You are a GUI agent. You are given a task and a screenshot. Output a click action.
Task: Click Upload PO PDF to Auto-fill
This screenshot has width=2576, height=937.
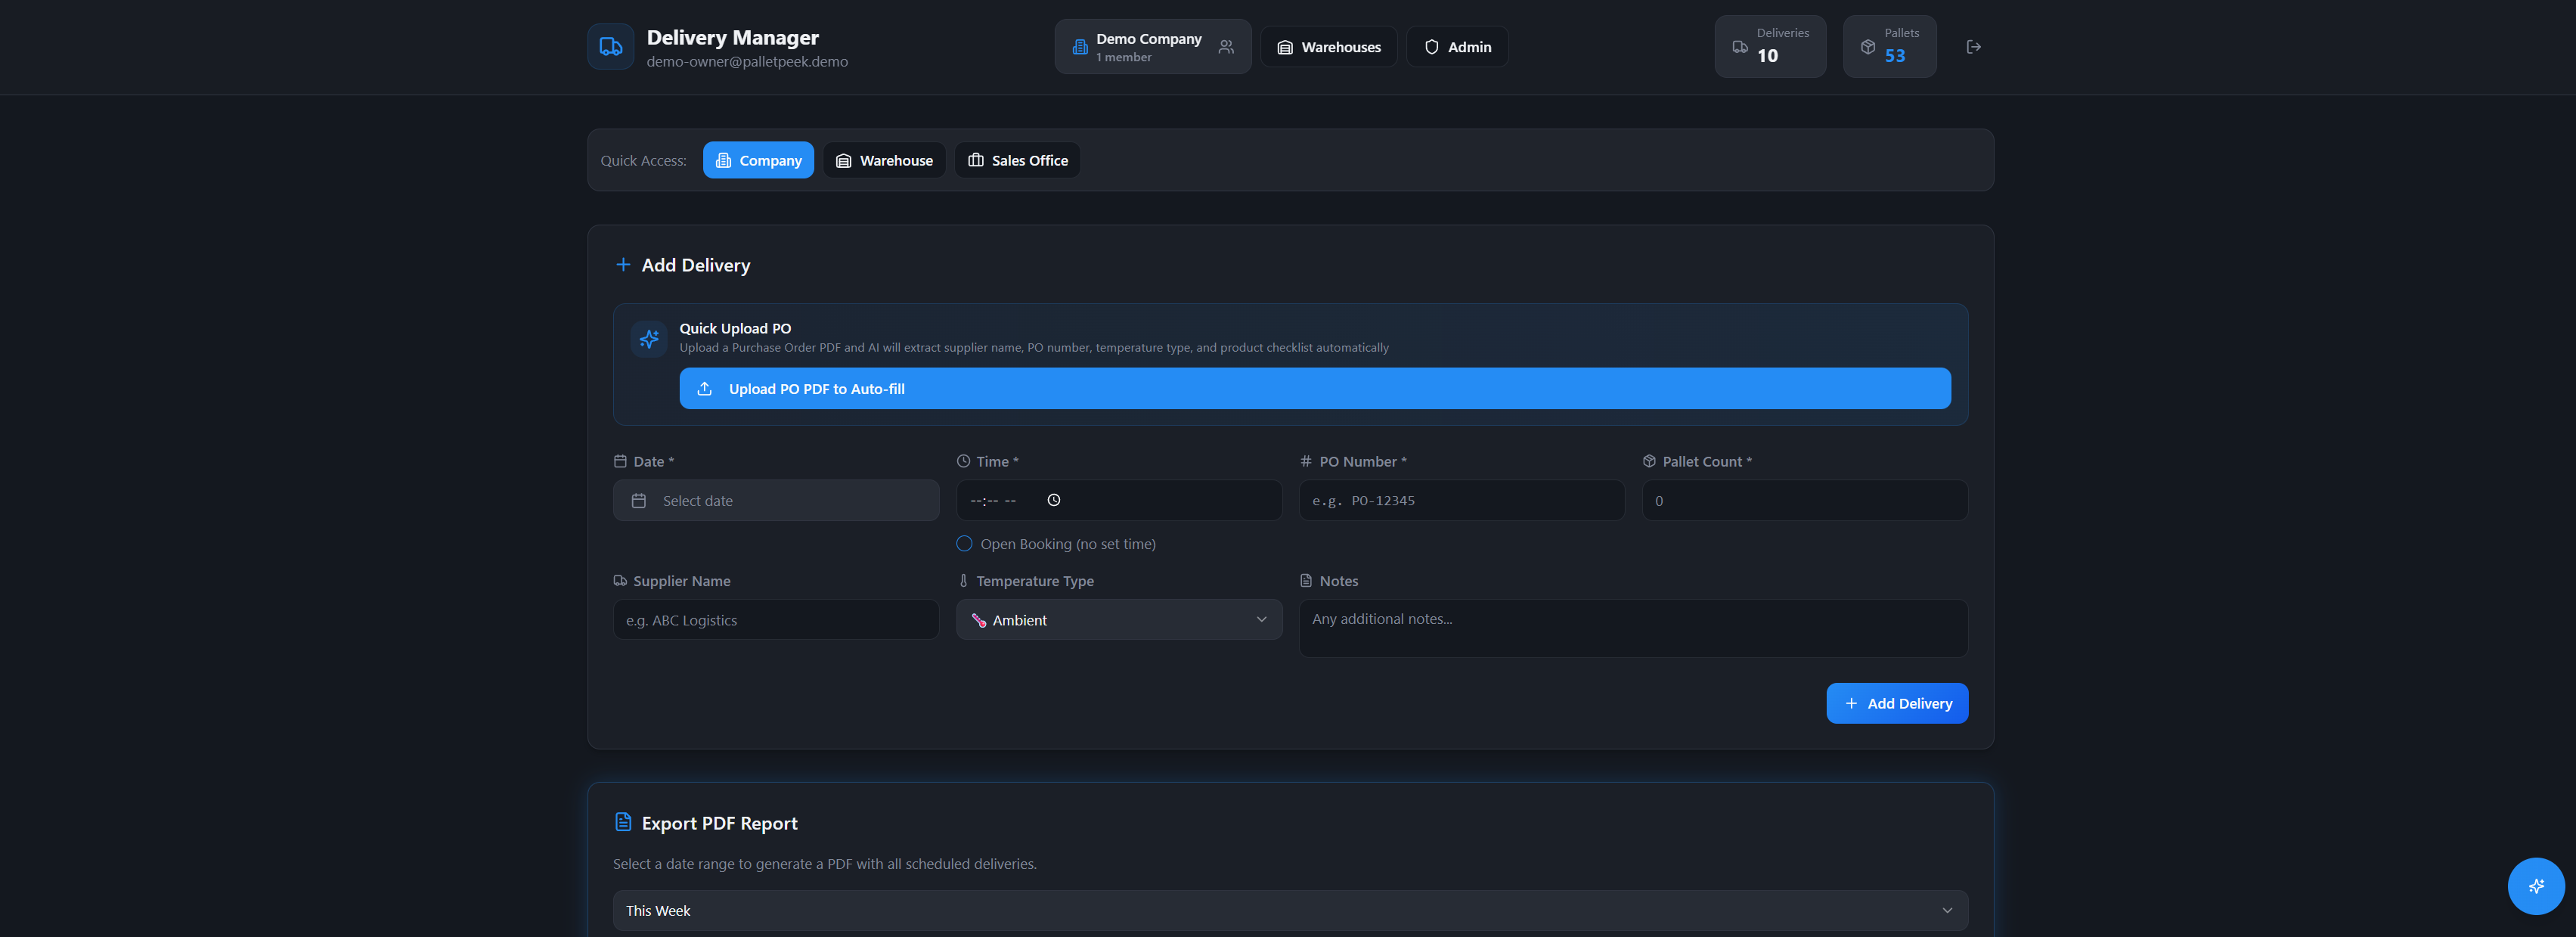tap(1315, 388)
